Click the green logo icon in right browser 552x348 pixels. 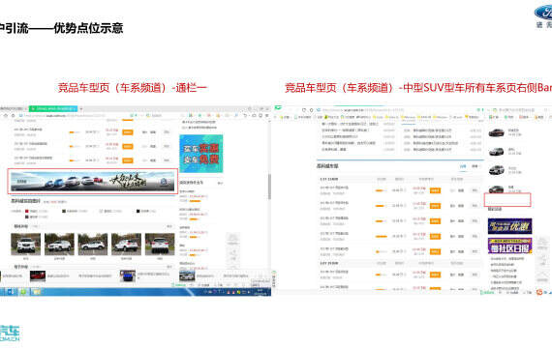pyautogui.click(x=279, y=107)
